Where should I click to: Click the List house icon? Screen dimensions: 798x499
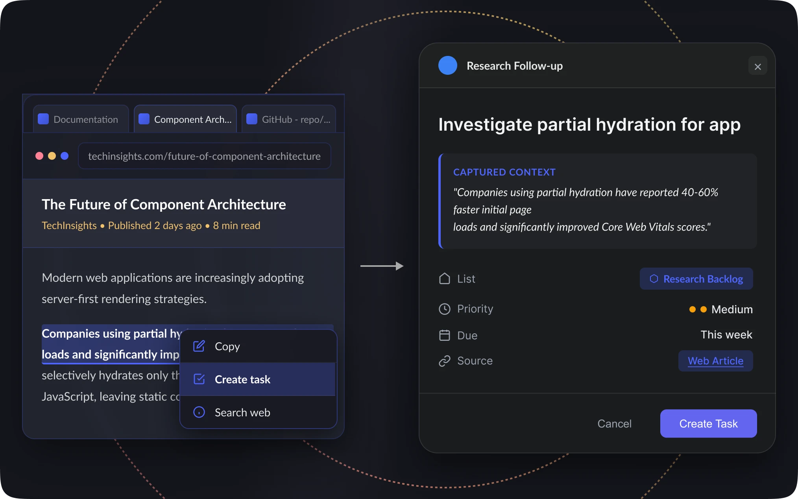tap(444, 279)
